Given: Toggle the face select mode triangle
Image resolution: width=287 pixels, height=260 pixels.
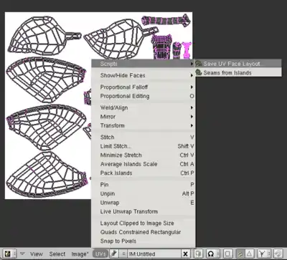Looking at the screenshot, I should click(x=249, y=254).
